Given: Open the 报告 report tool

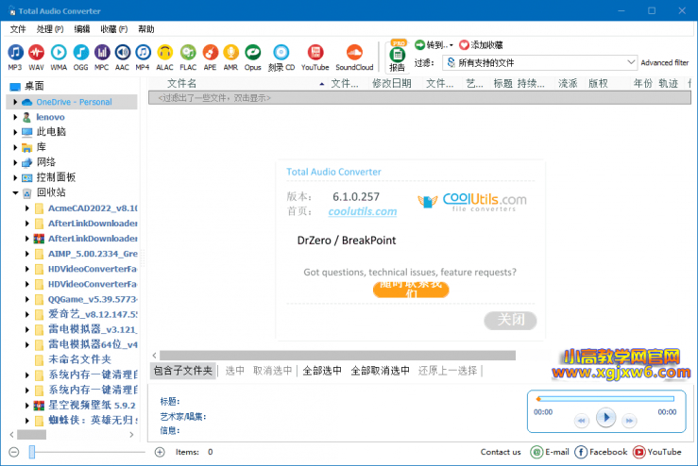Looking at the screenshot, I should tap(397, 58).
